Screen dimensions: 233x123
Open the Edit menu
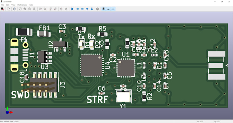[x=8, y=5]
